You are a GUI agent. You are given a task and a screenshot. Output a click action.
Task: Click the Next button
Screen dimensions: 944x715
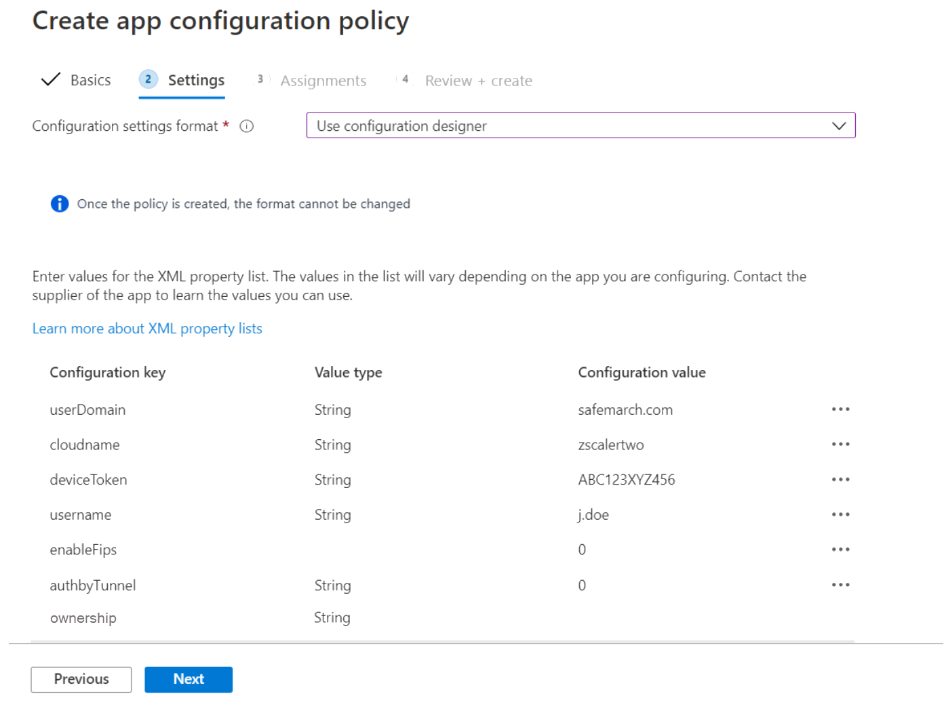[x=188, y=679]
